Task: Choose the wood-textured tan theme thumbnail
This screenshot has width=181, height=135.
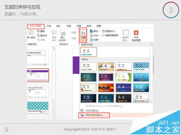Action: (x=106, y=67)
